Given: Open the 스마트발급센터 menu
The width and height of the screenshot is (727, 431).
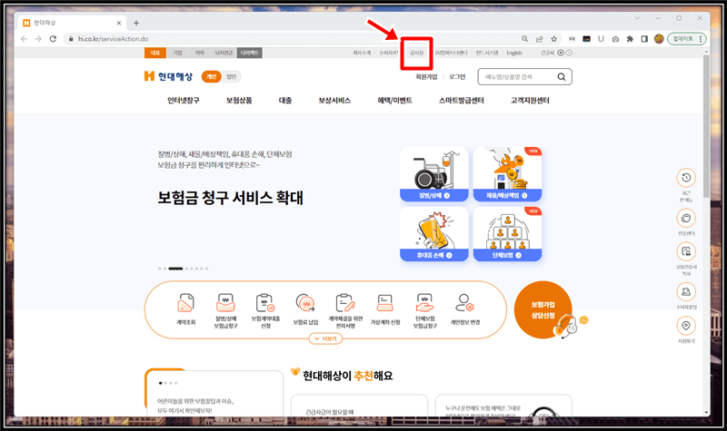Looking at the screenshot, I should 462,101.
